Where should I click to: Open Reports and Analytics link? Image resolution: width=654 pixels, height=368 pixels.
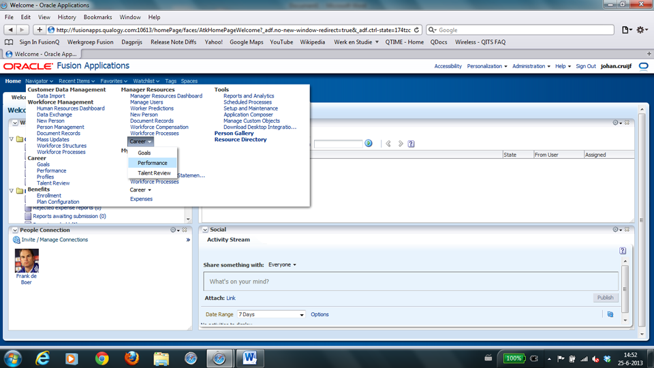click(x=249, y=96)
